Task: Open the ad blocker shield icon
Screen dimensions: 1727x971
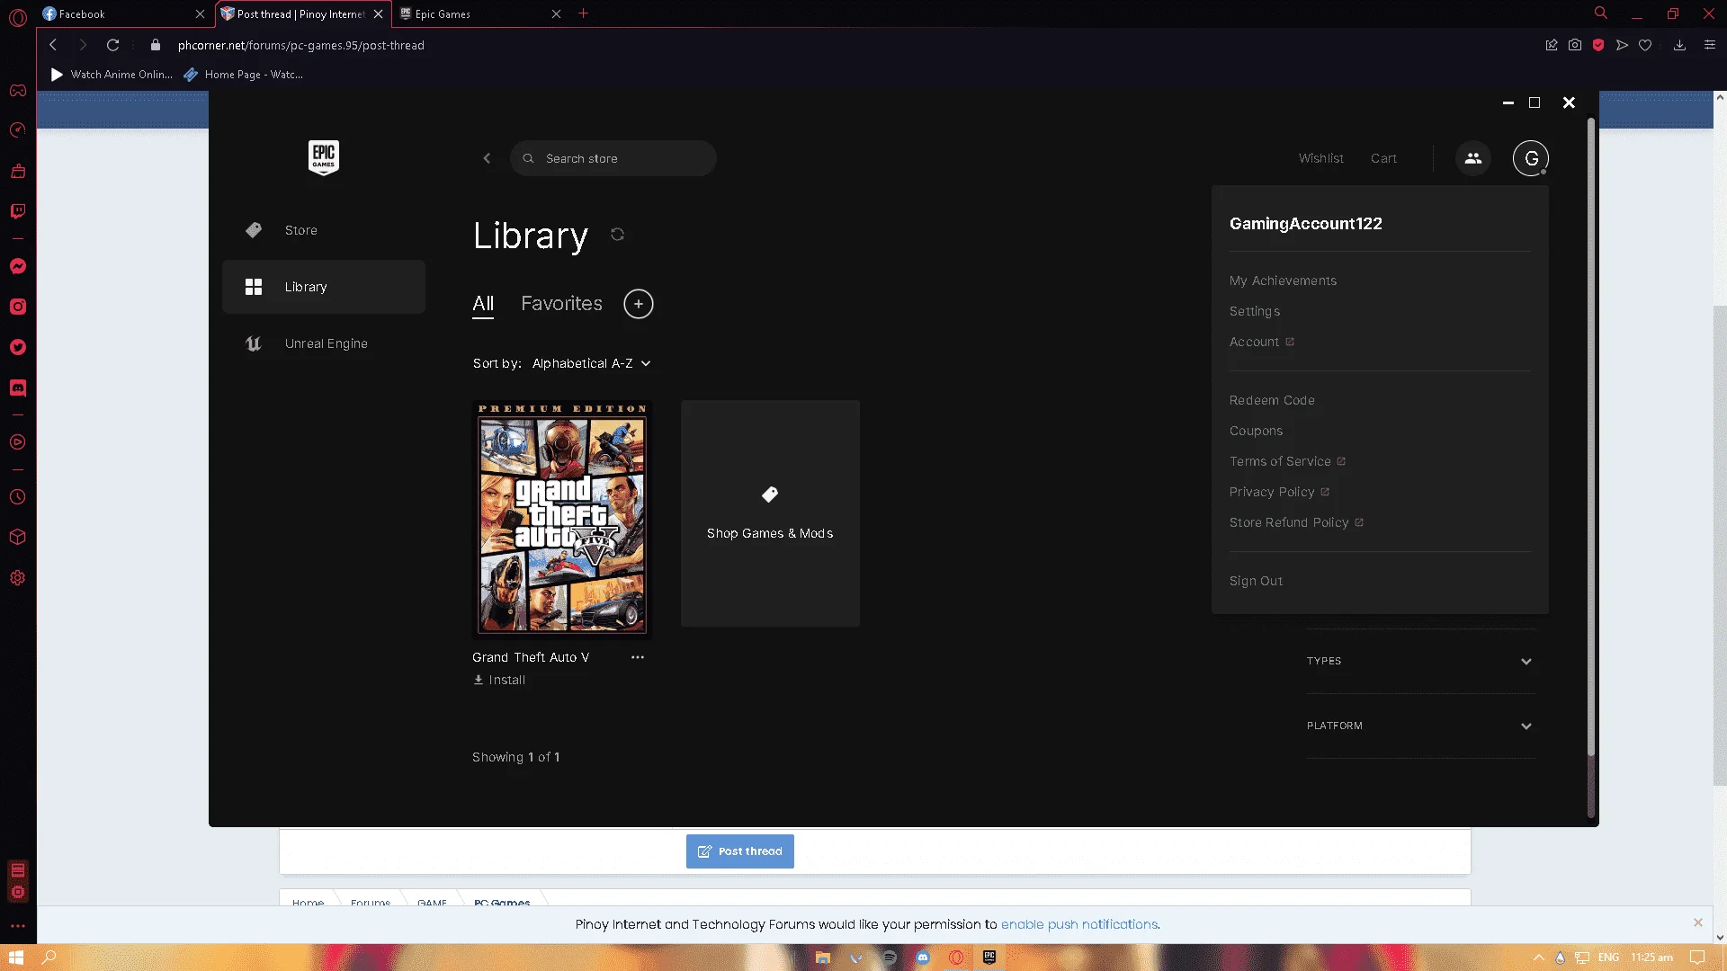Action: tap(1598, 45)
